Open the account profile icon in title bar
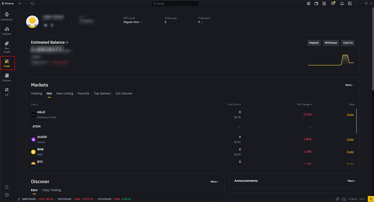The image size is (374, 202). (x=309, y=3)
